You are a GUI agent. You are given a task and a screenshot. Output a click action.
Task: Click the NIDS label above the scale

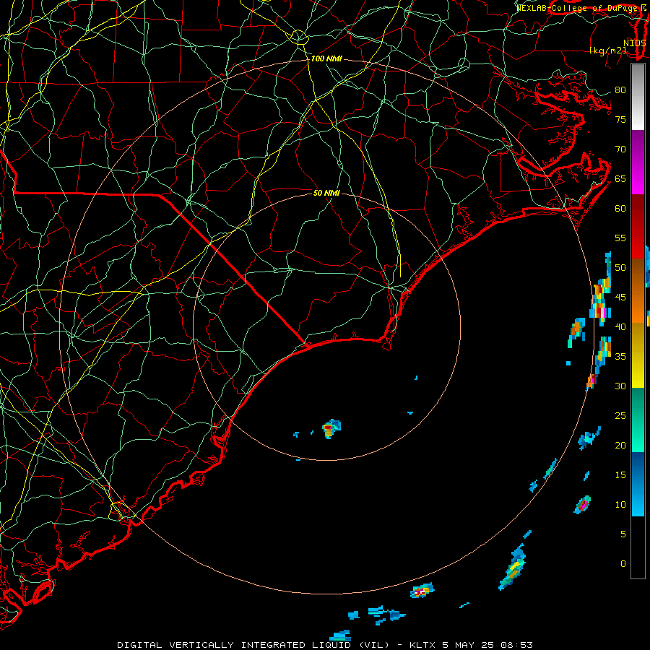click(635, 43)
